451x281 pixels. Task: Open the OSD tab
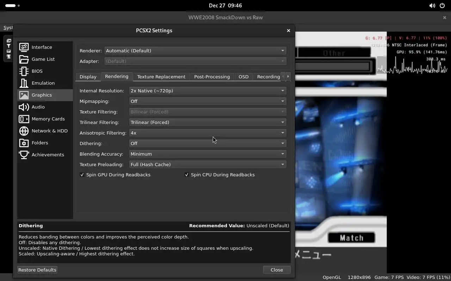click(x=243, y=77)
